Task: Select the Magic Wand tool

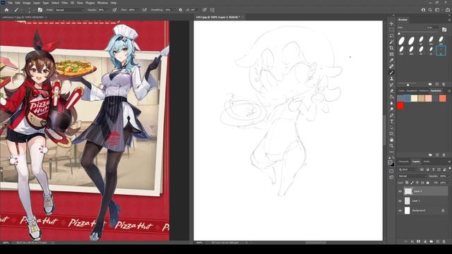Action: pyautogui.click(x=391, y=42)
